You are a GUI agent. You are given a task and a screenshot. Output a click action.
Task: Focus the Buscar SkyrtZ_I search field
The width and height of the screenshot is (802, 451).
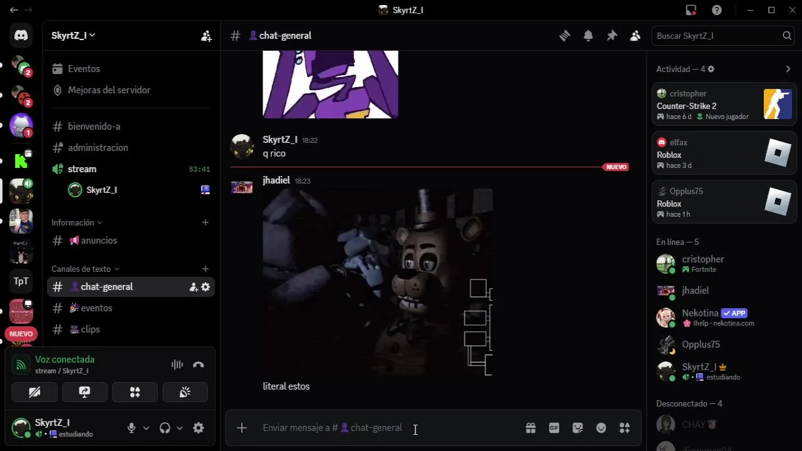tap(724, 36)
